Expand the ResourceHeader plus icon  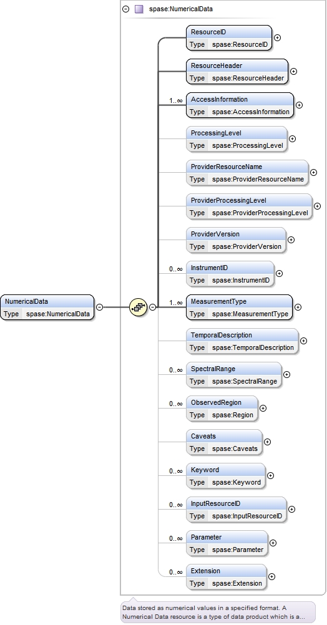coord(293,71)
